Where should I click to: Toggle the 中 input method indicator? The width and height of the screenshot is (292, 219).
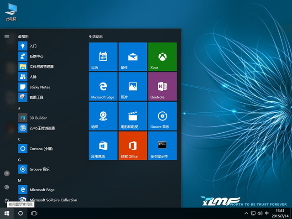(x=266, y=213)
